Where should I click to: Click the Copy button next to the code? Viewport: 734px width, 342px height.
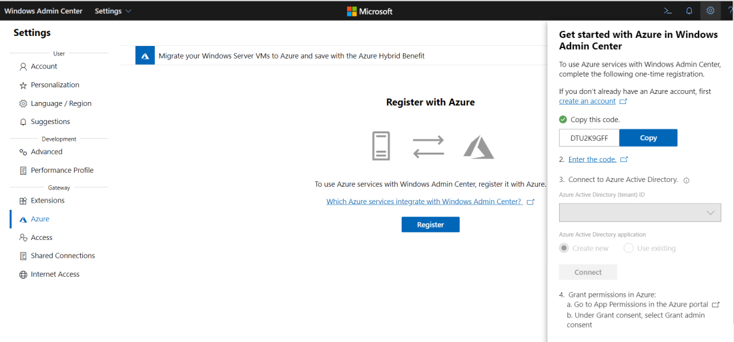648,138
